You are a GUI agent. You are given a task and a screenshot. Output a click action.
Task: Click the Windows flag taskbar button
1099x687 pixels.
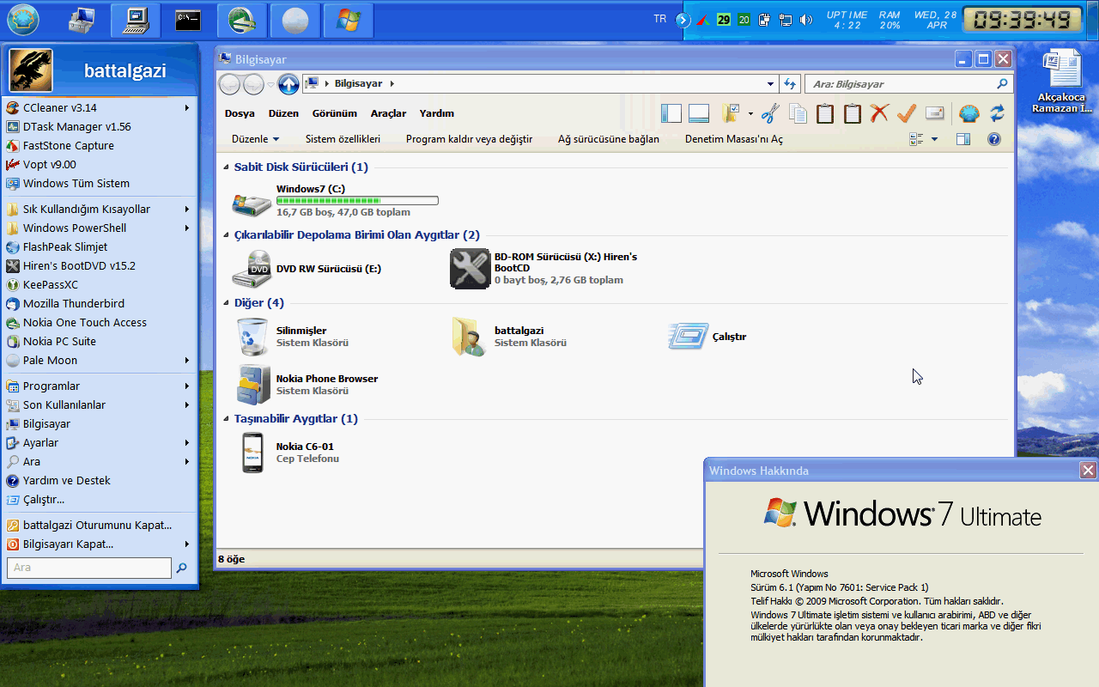[x=348, y=20]
